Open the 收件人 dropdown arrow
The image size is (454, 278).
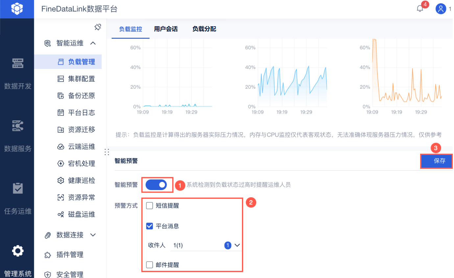(x=237, y=245)
